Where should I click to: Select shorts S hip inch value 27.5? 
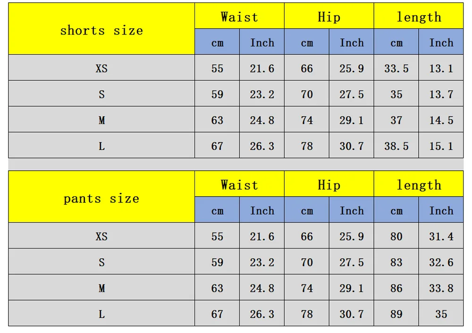352,93
